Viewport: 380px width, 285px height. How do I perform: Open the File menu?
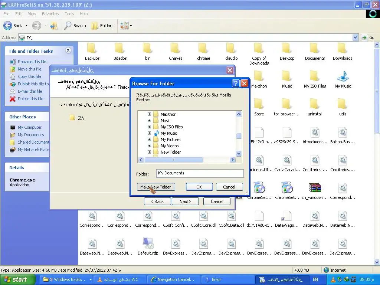point(6,14)
